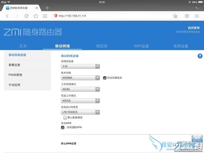Open 套餐设置 in the sidebar
The height and width of the screenshot is (153, 204).
point(28,65)
